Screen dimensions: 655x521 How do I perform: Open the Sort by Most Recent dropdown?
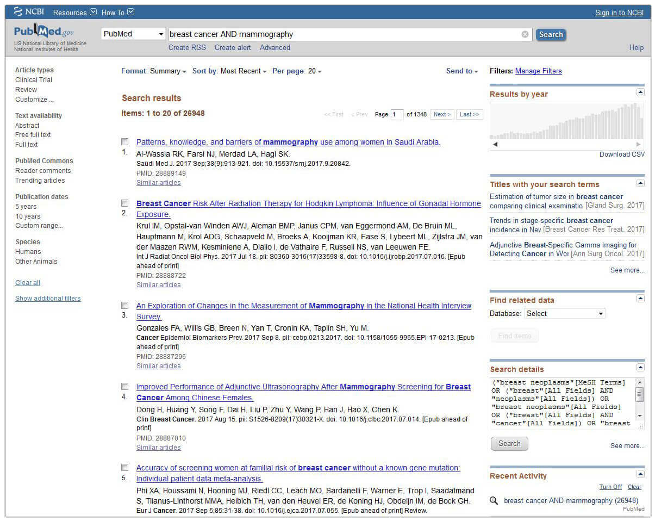click(x=229, y=71)
